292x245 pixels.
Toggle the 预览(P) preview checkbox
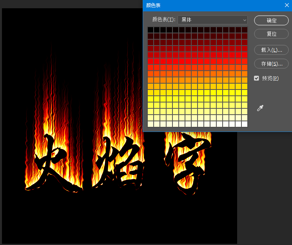click(256, 78)
